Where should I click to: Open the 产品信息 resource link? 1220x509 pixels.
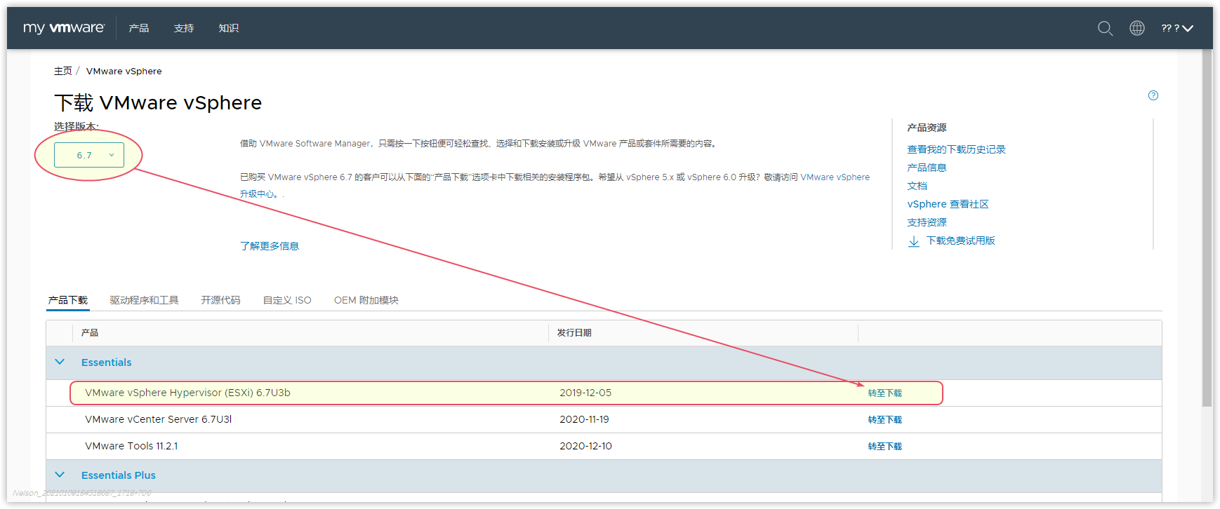click(x=927, y=168)
